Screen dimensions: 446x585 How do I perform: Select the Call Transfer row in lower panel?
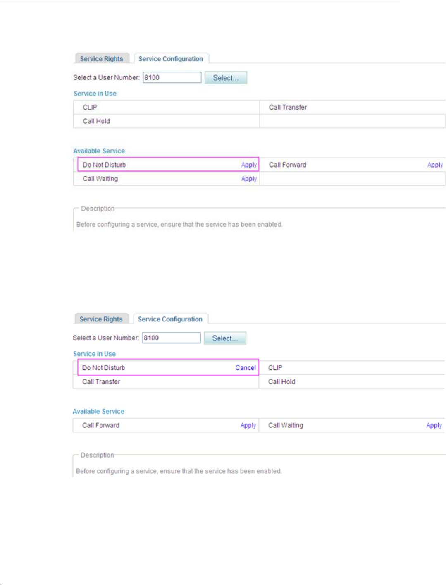[x=166, y=381]
